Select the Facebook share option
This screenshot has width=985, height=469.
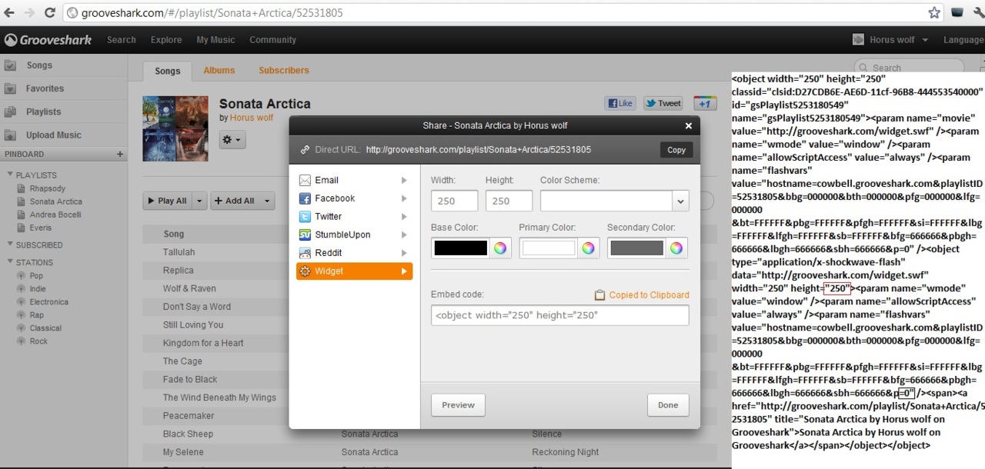tap(335, 198)
